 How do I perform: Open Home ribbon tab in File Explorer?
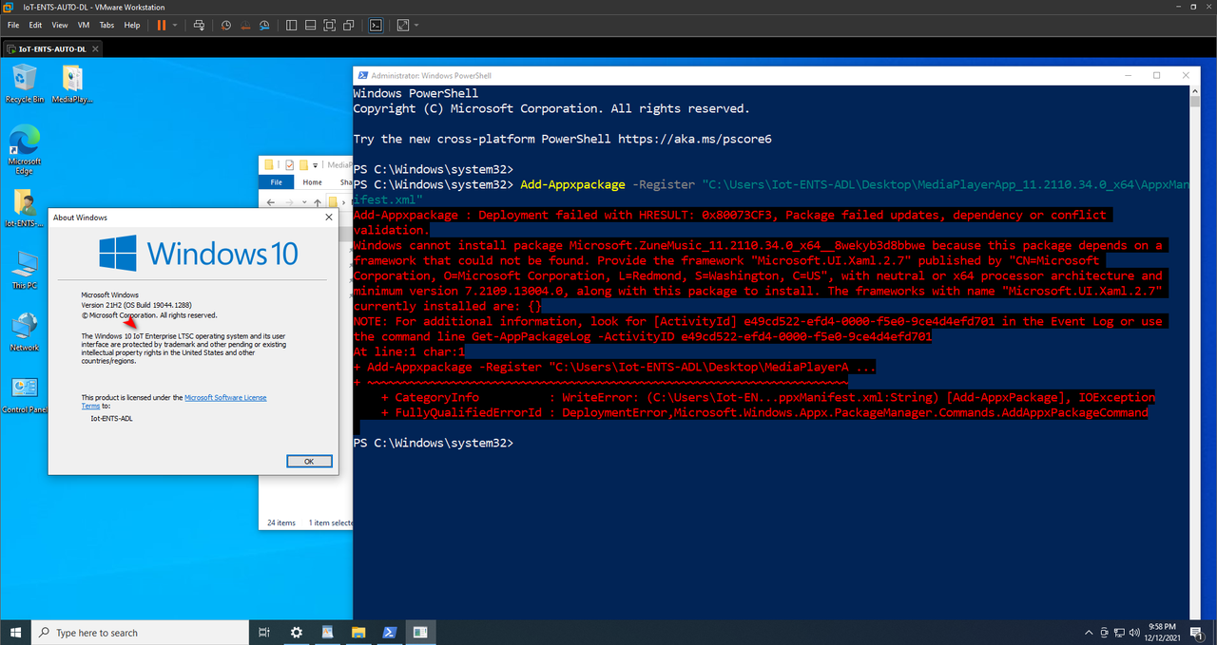coord(312,182)
